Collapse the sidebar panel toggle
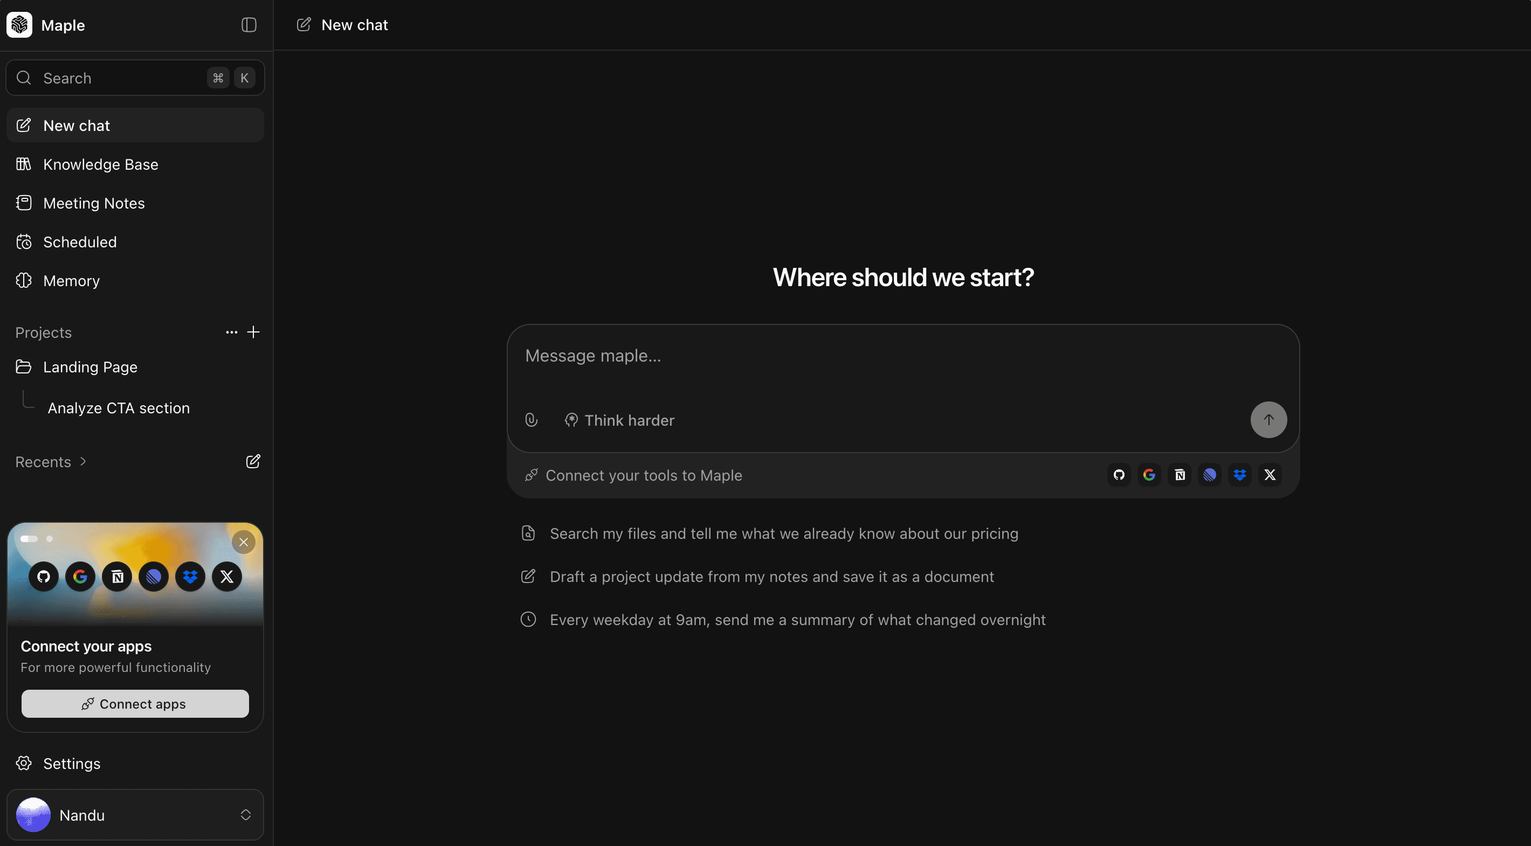This screenshot has width=1531, height=846. coord(249,25)
